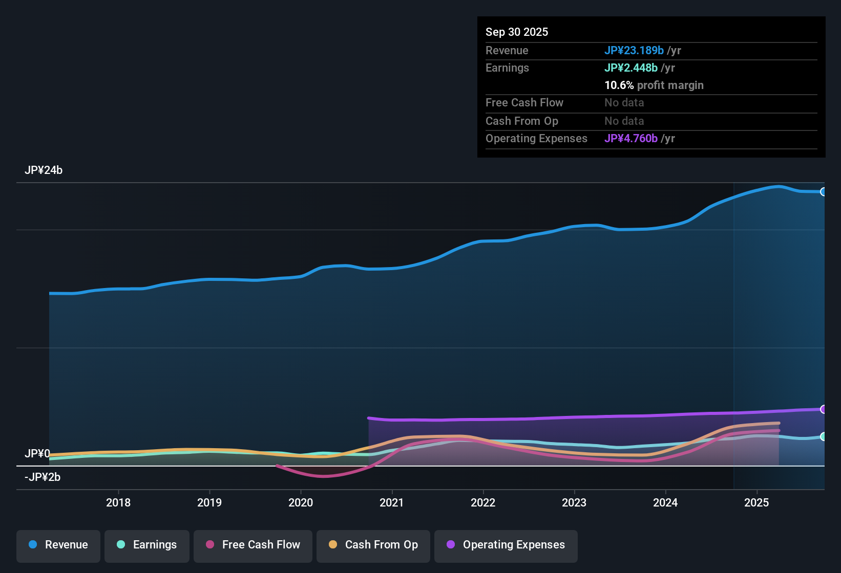Expand the Sep 30 2025 tooltip header
841x573 pixels.
(517, 32)
